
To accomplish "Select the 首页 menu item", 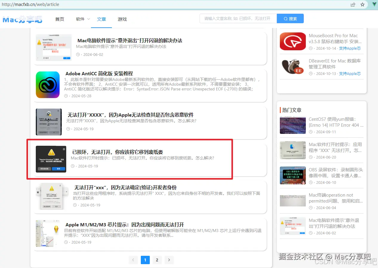I will 59,19.
